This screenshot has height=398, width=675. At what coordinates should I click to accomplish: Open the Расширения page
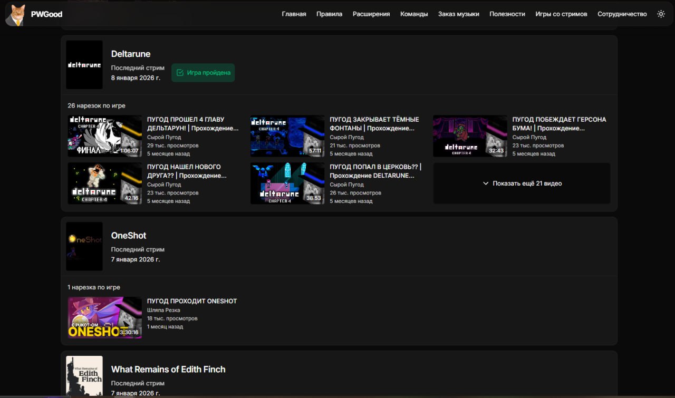[371, 14]
